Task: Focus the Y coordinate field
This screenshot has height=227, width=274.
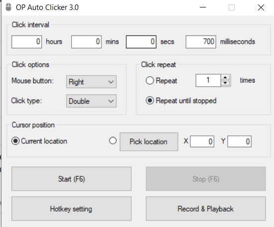Action: tap(239, 141)
